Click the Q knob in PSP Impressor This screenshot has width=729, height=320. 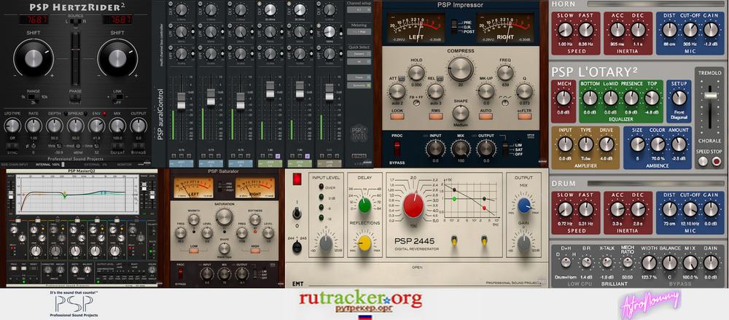click(524, 91)
